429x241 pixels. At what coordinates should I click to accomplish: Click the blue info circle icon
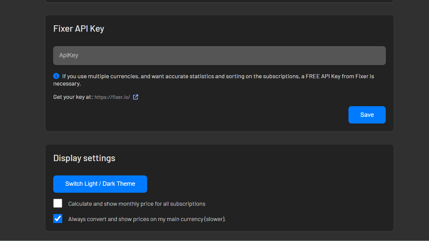tap(56, 76)
